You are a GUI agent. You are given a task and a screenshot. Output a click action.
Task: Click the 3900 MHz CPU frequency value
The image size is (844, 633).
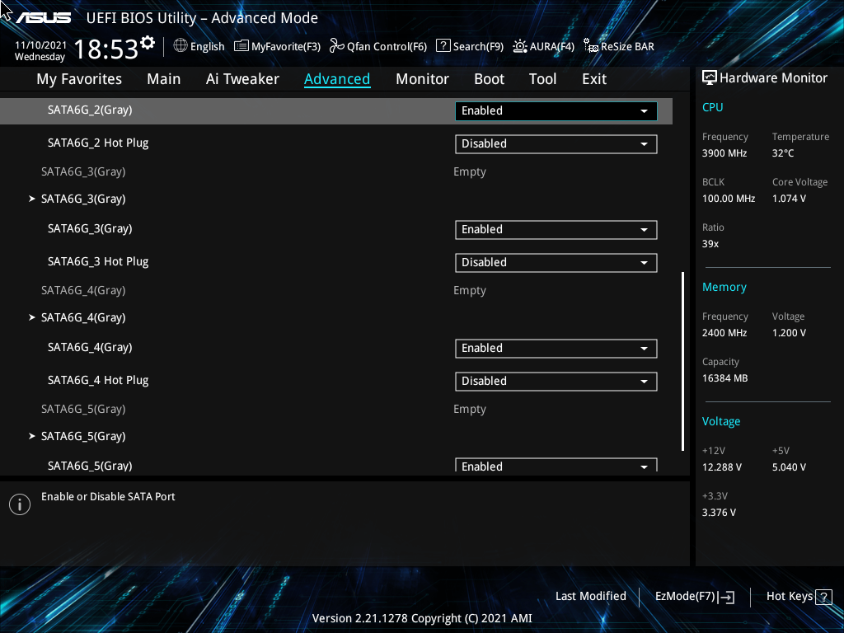click(x=724, y=153)
